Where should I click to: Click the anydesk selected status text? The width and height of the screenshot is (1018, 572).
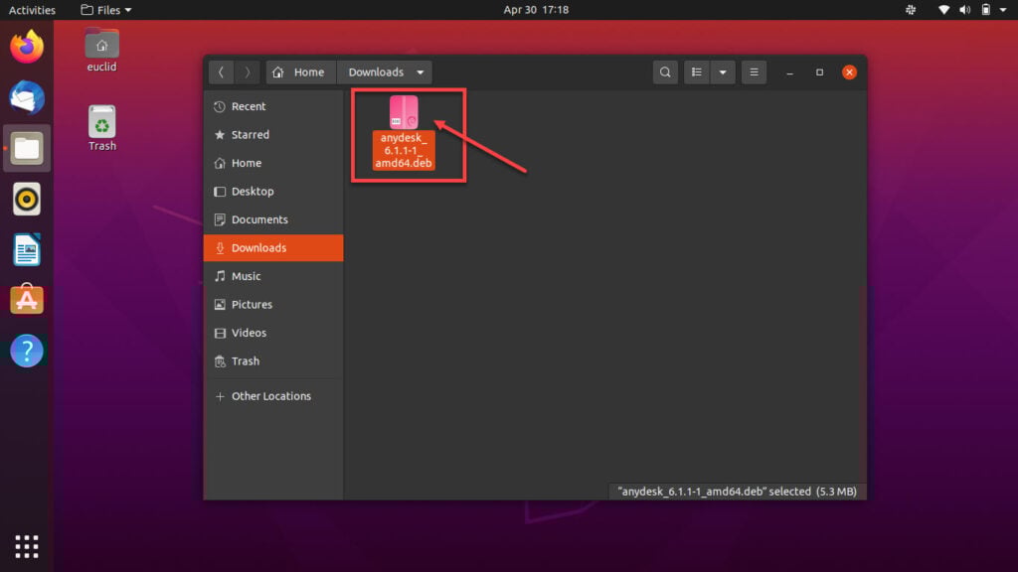pos(737,492)
